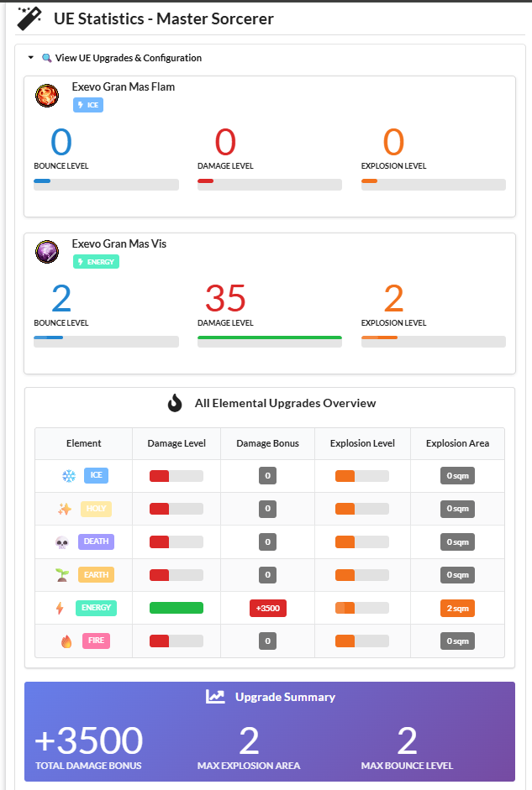
Task: Click Exevo Gran Mas Flam damage level bar
Action: 270,185
